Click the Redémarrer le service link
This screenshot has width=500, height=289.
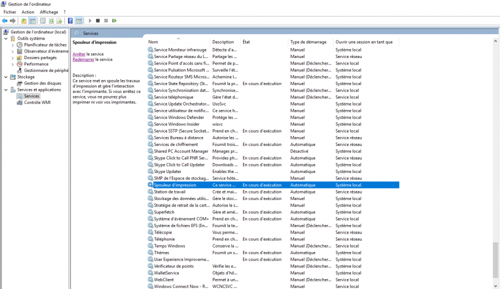point(83,59)
